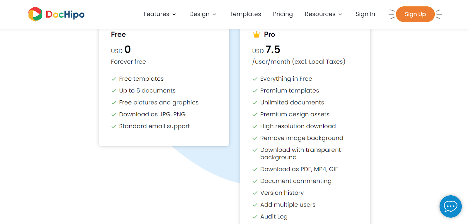Viewport: 469px width, 224px height.
Task: Open the live chat bubble
Action: coord(450,206)
